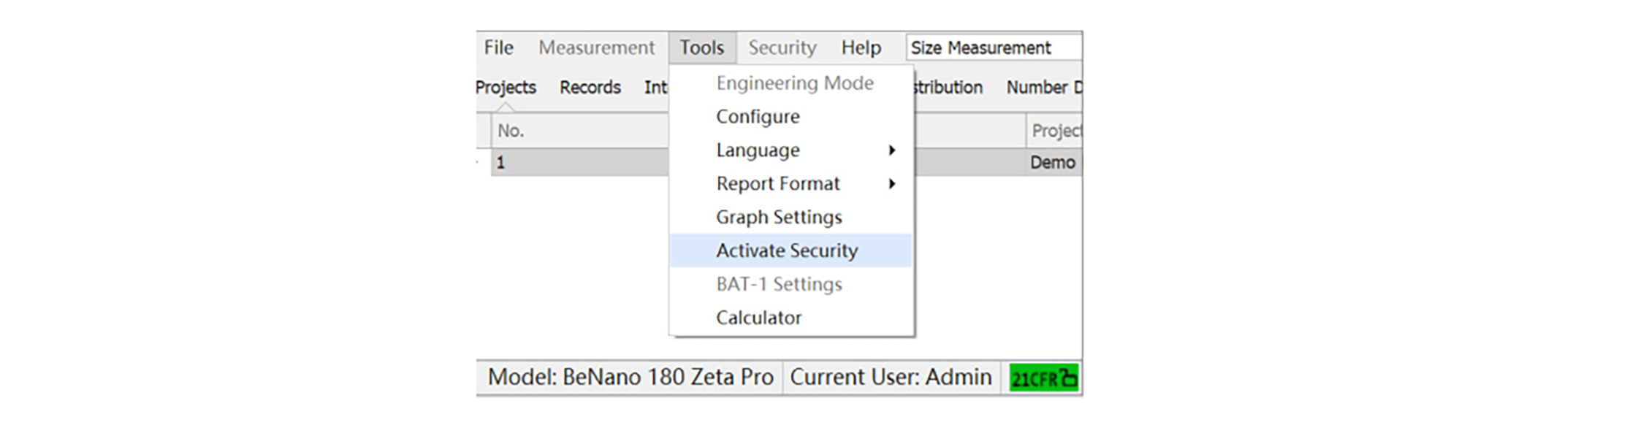This screenshot has height=444, width=1627.
Task: Click the green 21CFR lock icon
Action: coord(1043,378)
